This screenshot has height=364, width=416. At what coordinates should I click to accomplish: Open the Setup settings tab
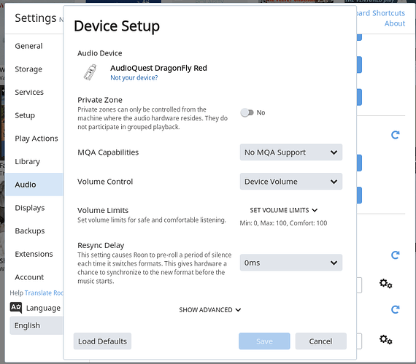pyautogui.click(x=34, y=115)
